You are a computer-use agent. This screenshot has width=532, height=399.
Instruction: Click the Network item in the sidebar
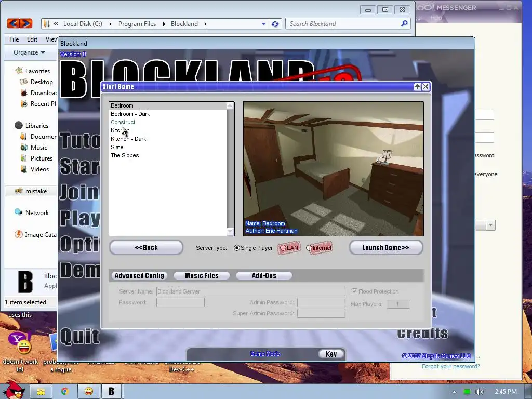tap(37, 212)
